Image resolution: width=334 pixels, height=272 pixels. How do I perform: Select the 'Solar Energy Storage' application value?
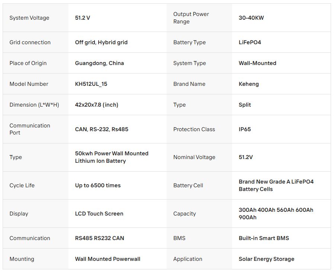[266, 259]
